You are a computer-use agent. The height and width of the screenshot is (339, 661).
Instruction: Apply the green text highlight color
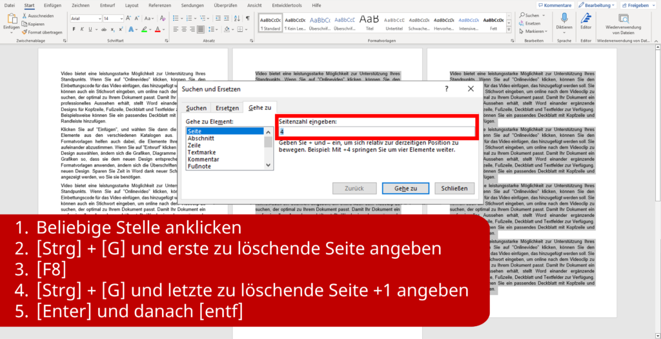pos(144,30)
